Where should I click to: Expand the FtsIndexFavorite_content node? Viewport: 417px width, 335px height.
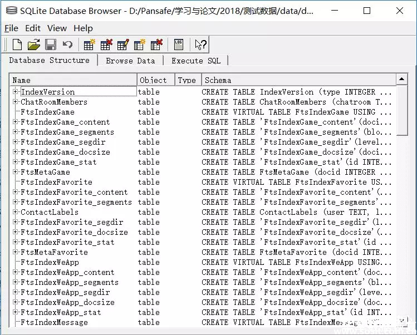pos(16,192)
